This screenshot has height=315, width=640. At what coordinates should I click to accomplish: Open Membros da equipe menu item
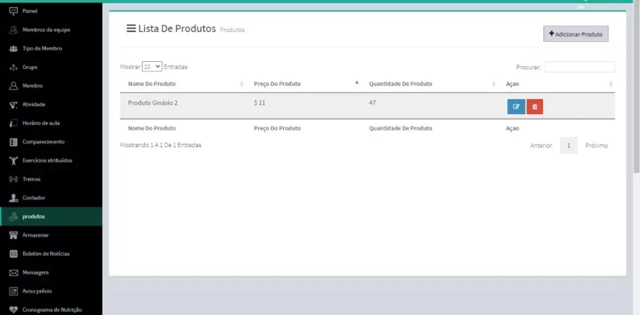click(46, 30)
